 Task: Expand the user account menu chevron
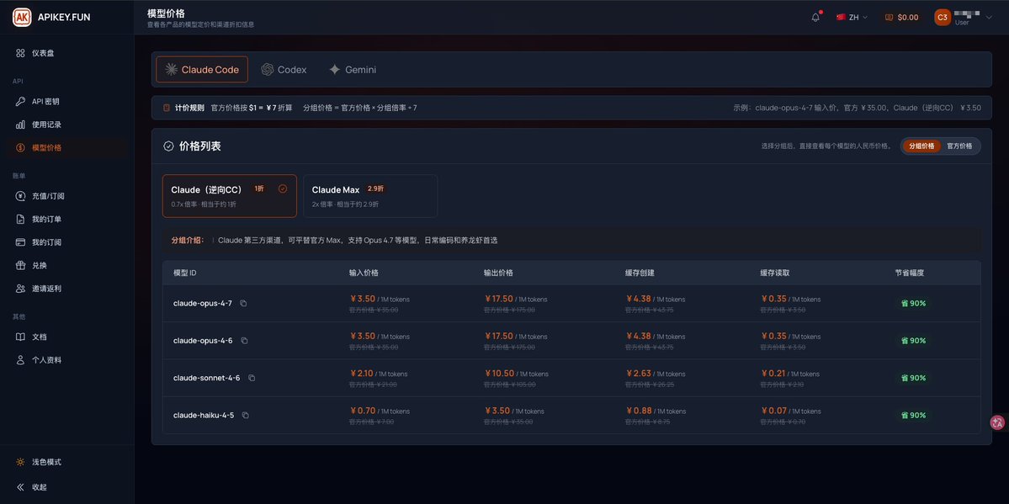pos(989,18)
